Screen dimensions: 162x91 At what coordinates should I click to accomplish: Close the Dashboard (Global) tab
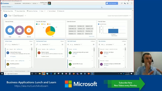[x=12, y=7]
